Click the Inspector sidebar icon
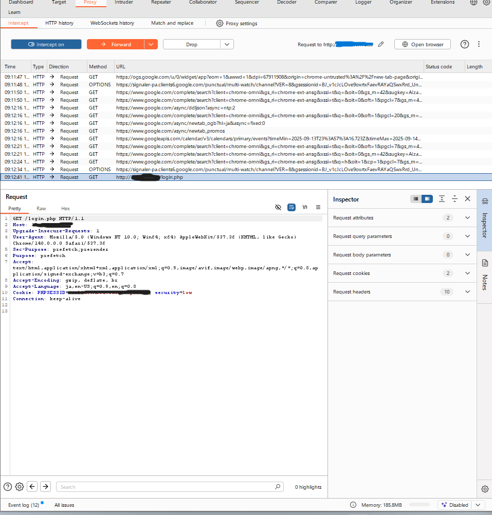492x515 pixels. pos(485,201)
